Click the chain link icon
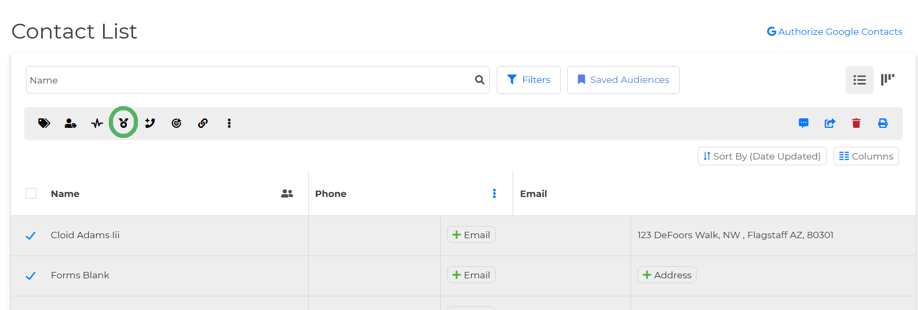Viewport: 918px width, 310px height. coord(203,123)
